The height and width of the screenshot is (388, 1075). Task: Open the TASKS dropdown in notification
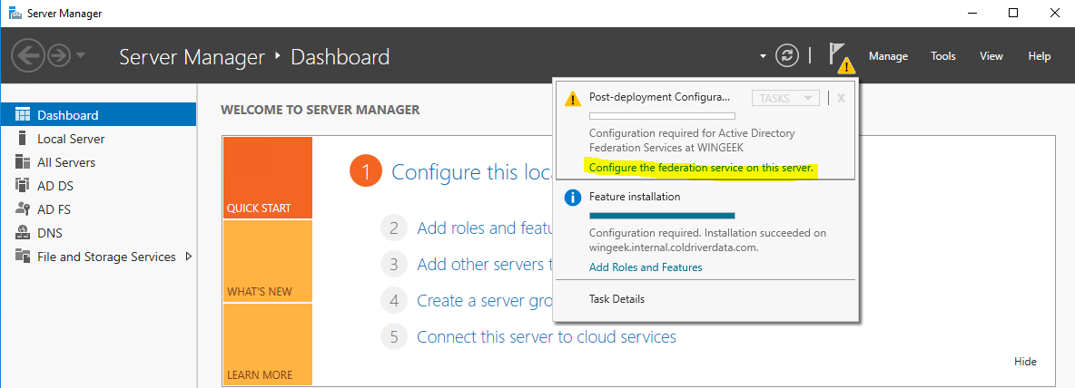click(x=785, y=98)
